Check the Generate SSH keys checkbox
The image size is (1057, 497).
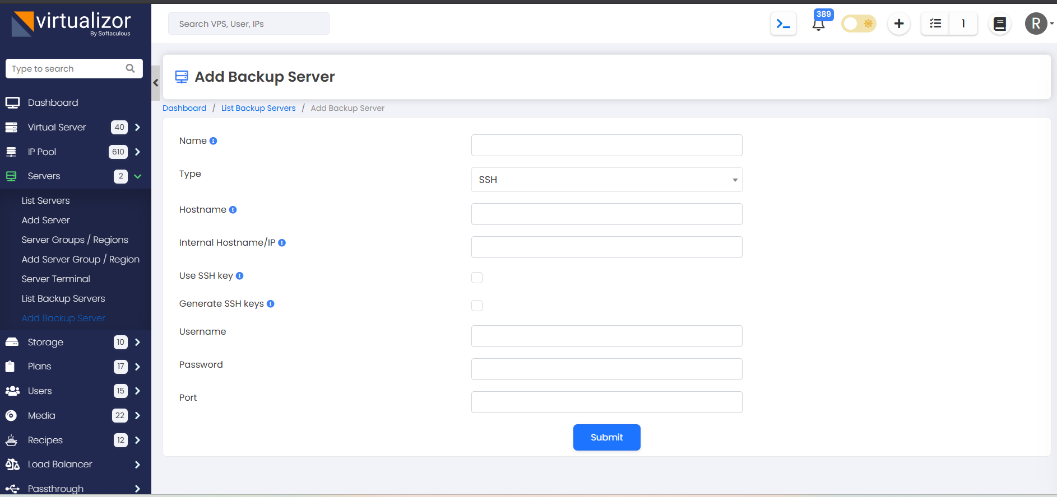click(x=477, y=306)
